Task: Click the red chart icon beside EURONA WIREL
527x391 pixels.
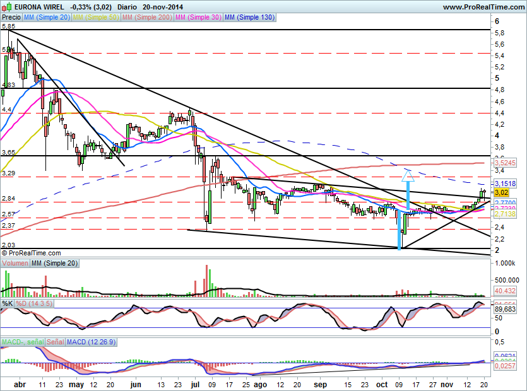Action: pos(8,7)
